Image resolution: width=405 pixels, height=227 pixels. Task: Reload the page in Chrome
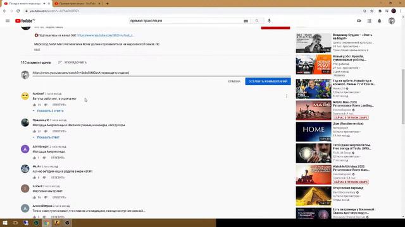pyautogui.click(x=18, y=11)
